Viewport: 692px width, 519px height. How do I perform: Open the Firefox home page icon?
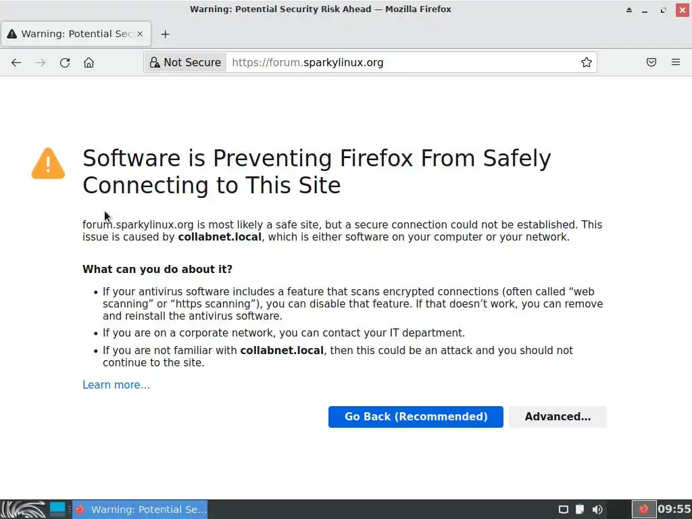(x=89, y=63)
